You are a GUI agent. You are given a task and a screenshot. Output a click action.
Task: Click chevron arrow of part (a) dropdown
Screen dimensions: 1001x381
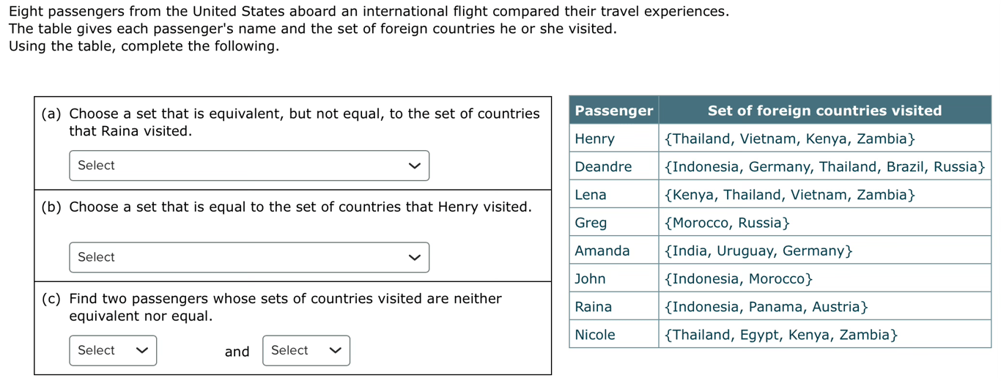[x=415, y=166]
